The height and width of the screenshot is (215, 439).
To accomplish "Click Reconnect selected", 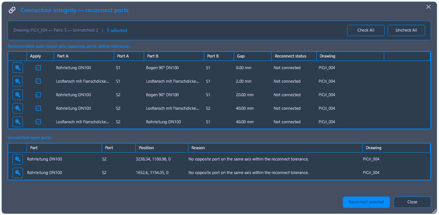I will click(x=366, y=202).
